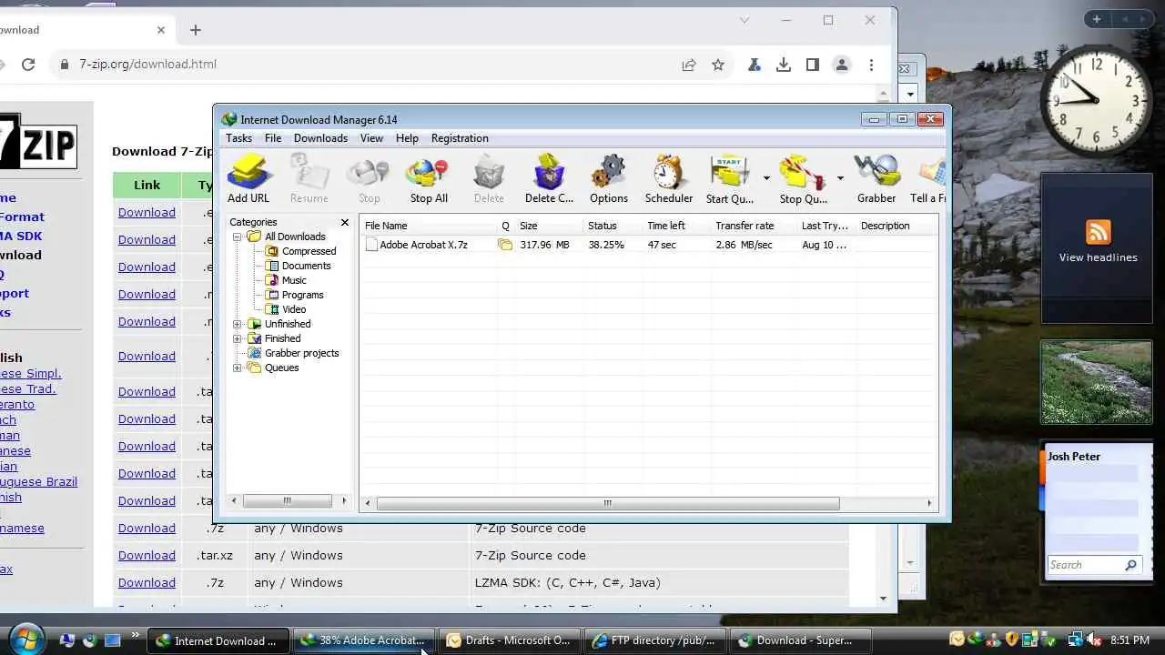Image resolution: width=1165 pixels, height=655 pixels.
Task: Open Start Queue dropdown arrow
Action: 766,178
